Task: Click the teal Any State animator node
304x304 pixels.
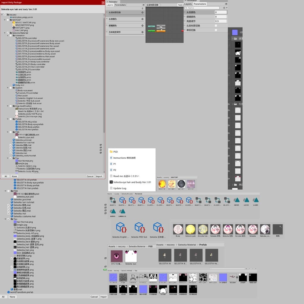Action: pyautogui.click(x=151, y=26)
